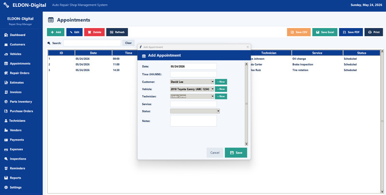Click the Technicians person icon
386x195 pixels.
pyautogui.click(x=6, y=121)
